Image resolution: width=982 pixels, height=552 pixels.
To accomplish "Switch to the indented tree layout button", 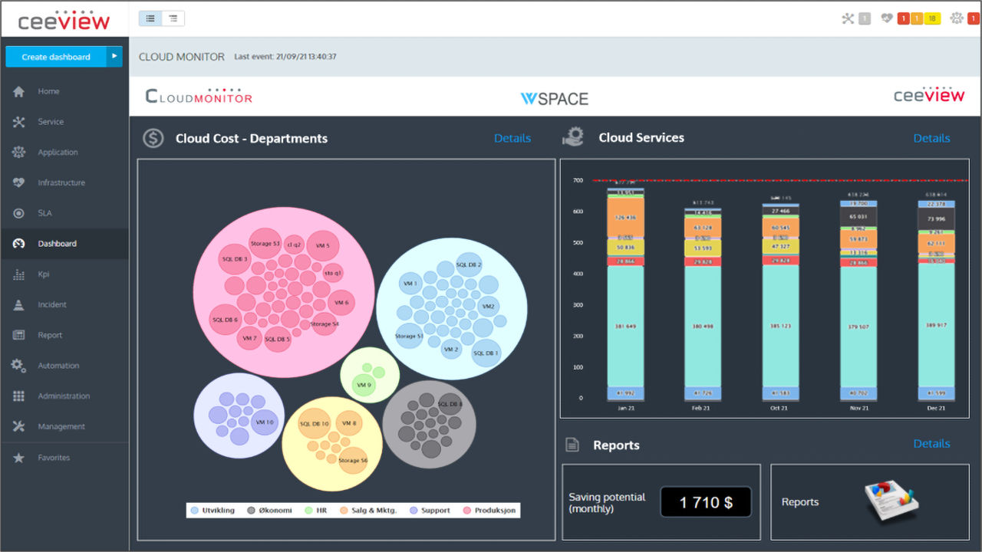I will point(173,18).
